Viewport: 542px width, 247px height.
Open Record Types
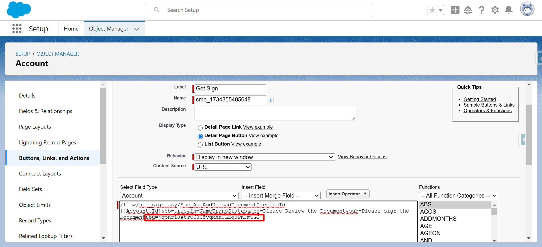pyautogui.click(x=35, y=220)
